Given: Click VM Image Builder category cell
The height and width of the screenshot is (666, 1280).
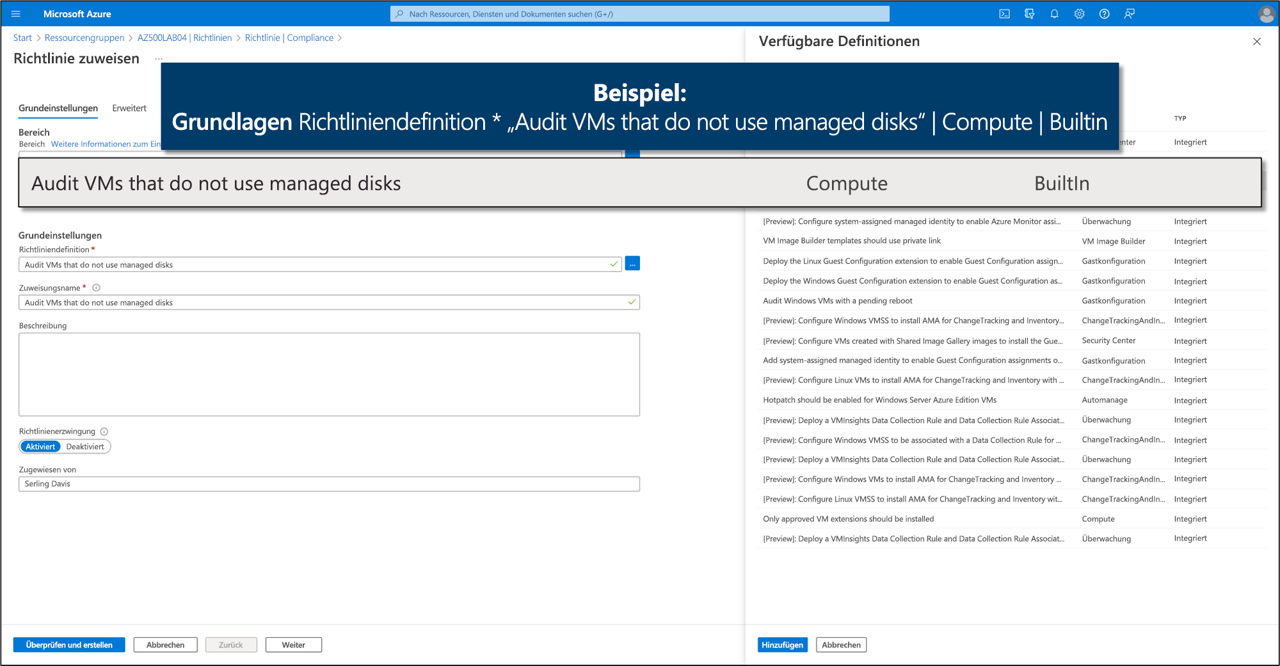Looking at the screenshot, I should click(1114, 241).
